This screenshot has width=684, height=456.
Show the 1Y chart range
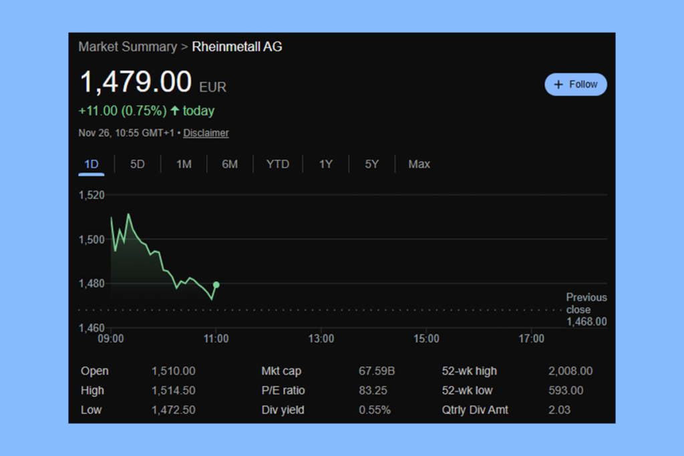tap(325, 164)
